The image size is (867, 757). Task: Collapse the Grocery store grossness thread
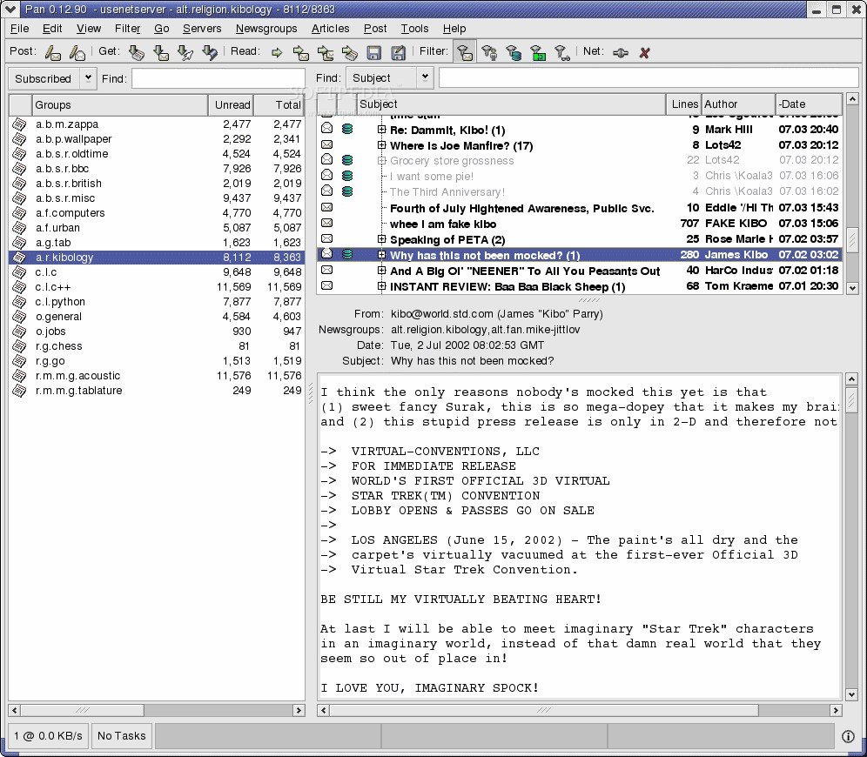point(381,160)
